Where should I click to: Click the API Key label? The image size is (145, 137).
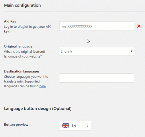10,21
